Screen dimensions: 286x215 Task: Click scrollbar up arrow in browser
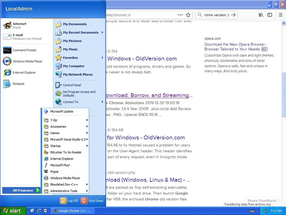pyautogui.click(x=284, y=23)
